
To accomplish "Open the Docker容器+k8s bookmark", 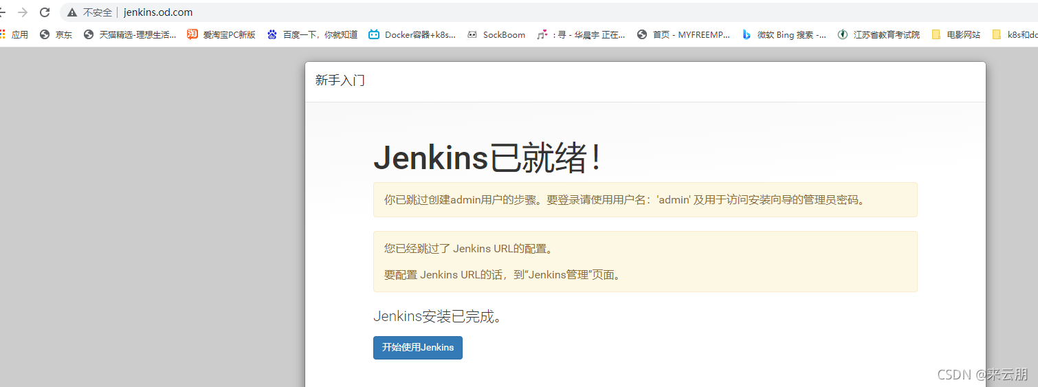I will coord(412,34).
